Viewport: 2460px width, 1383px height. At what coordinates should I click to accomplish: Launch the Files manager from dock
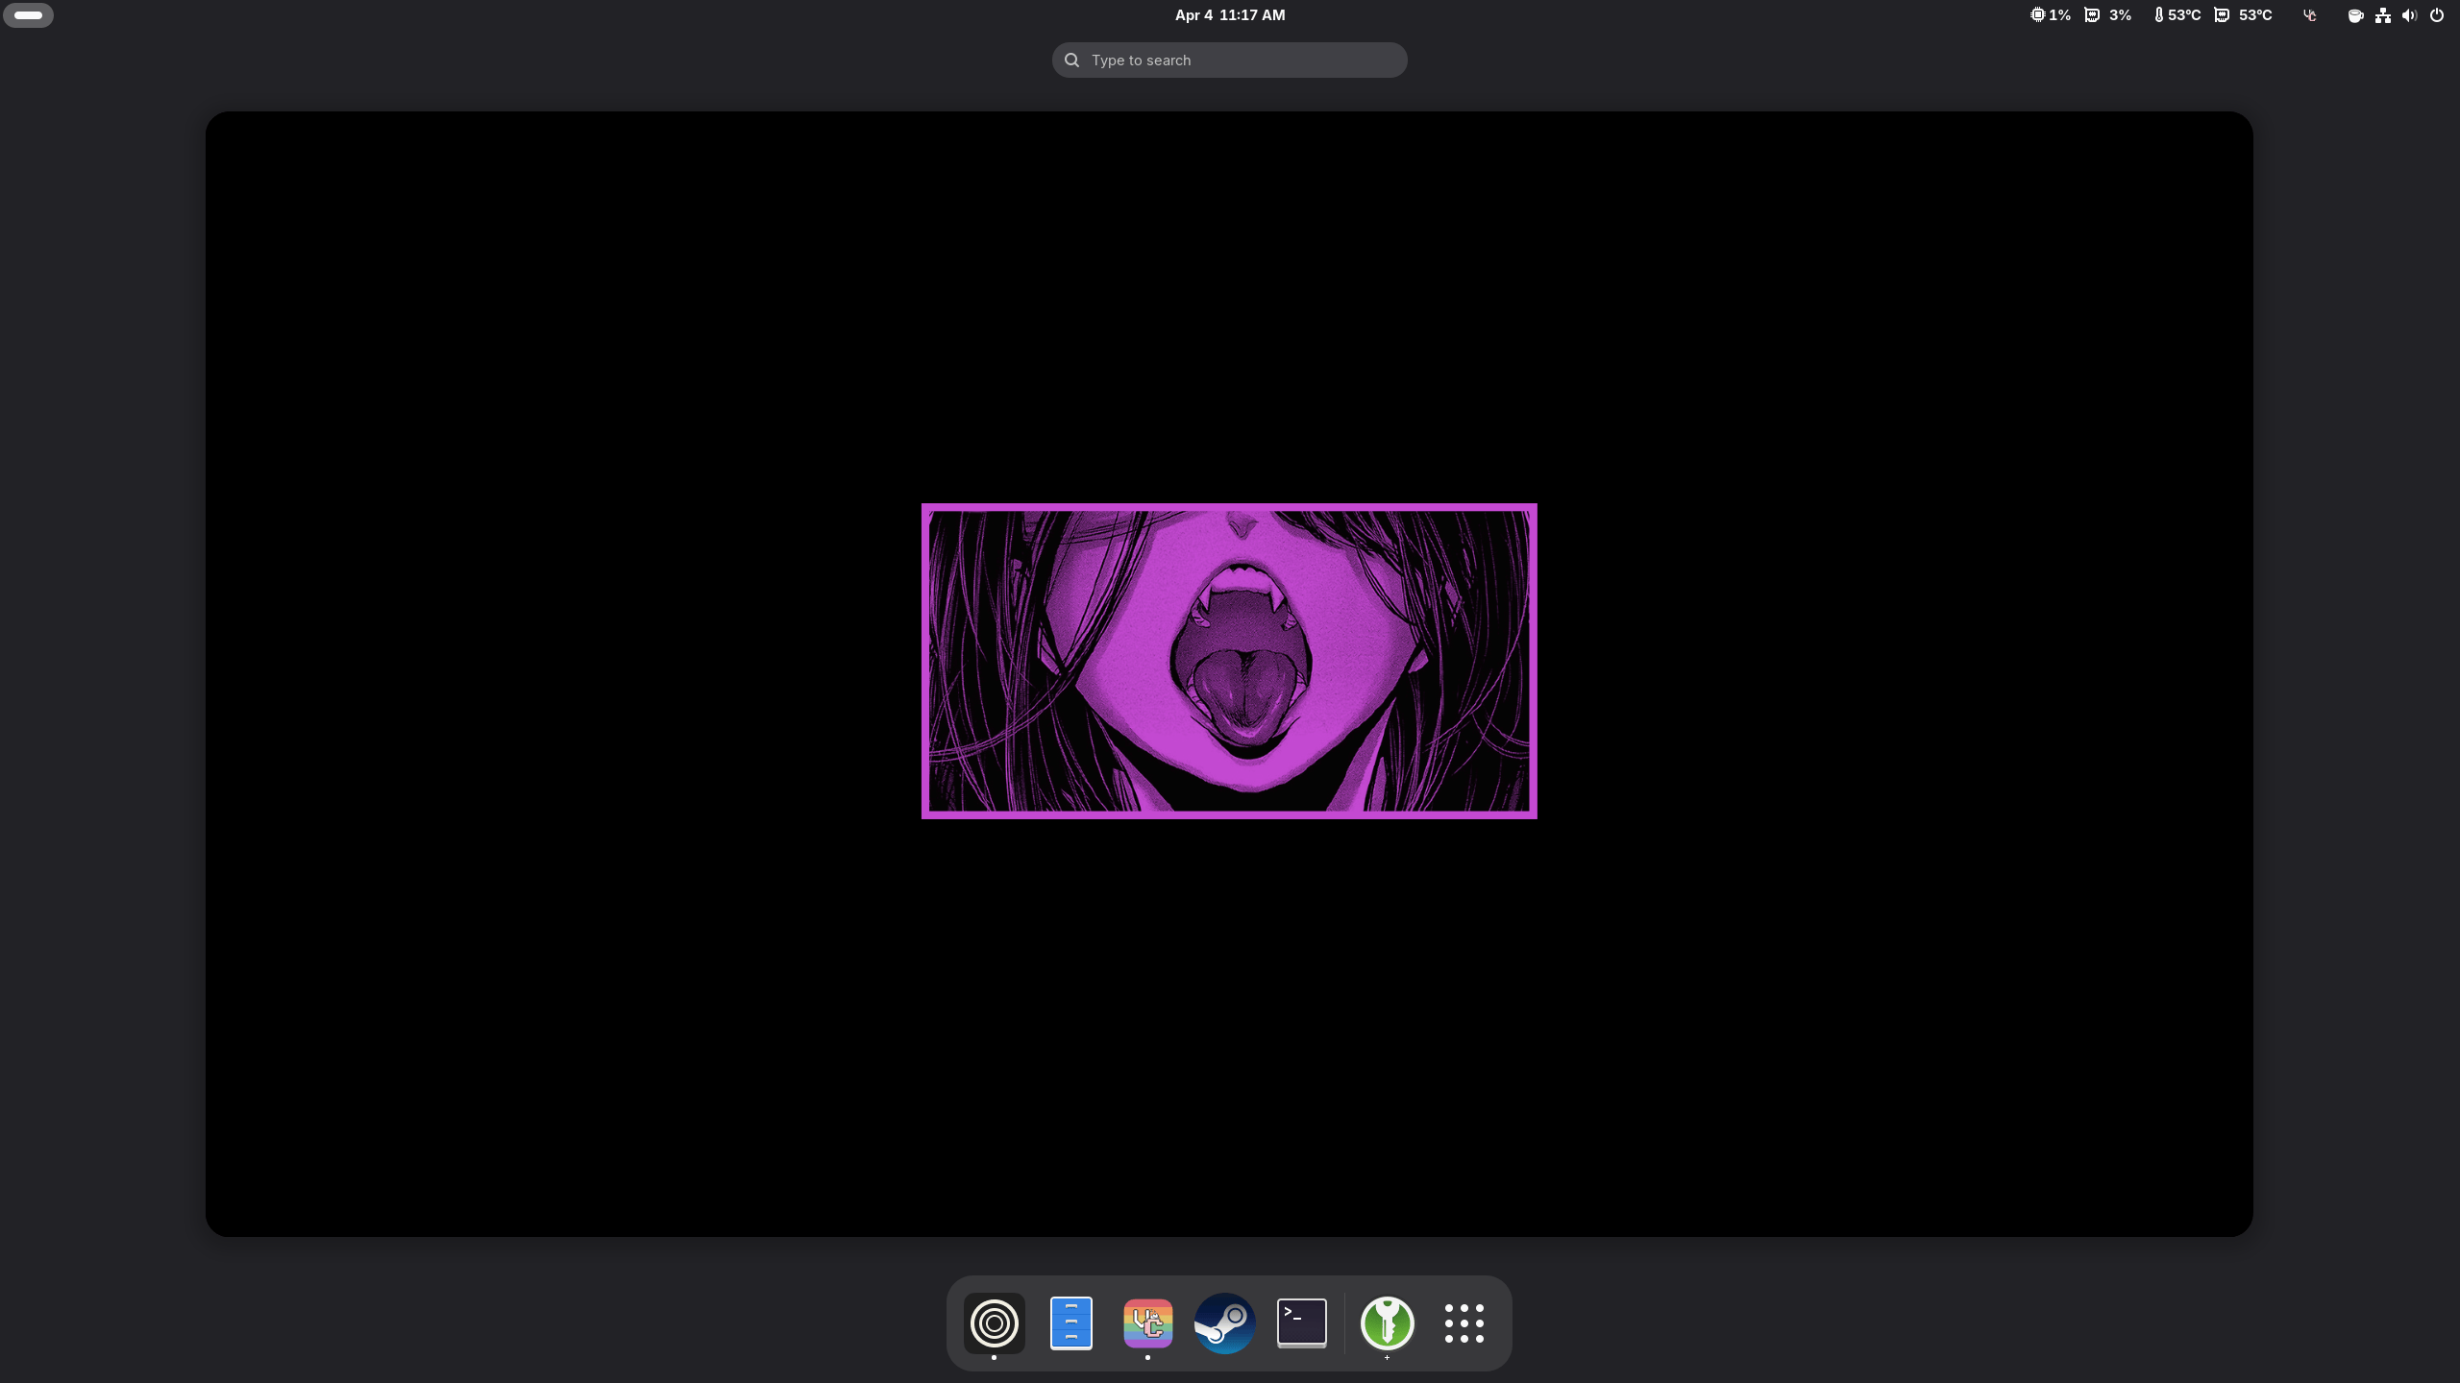click(x=1071, y=1323)
